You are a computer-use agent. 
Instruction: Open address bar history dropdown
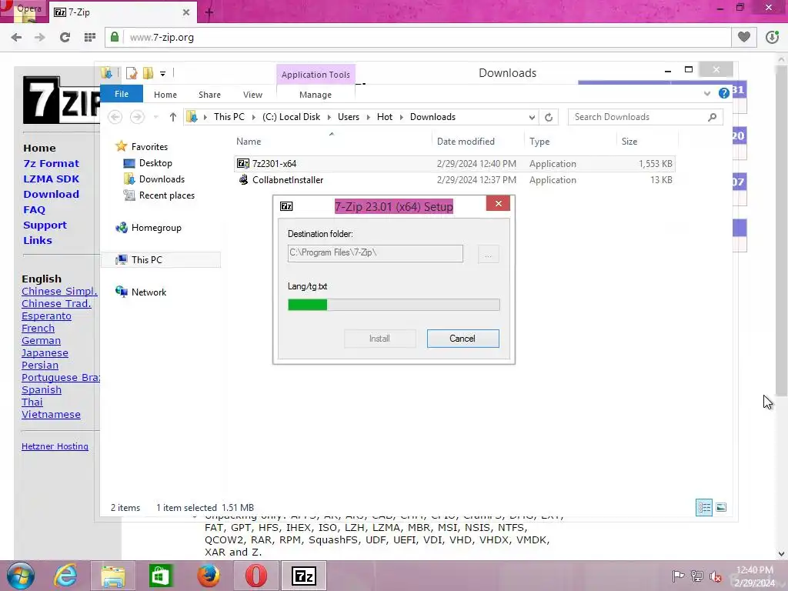532,117
